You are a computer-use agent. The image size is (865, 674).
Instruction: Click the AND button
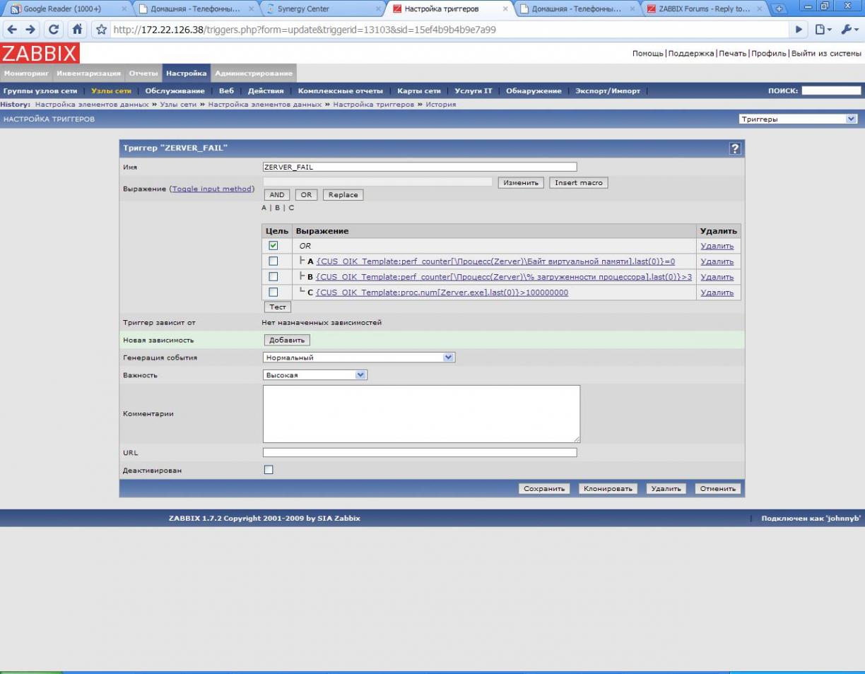point(277,195)
